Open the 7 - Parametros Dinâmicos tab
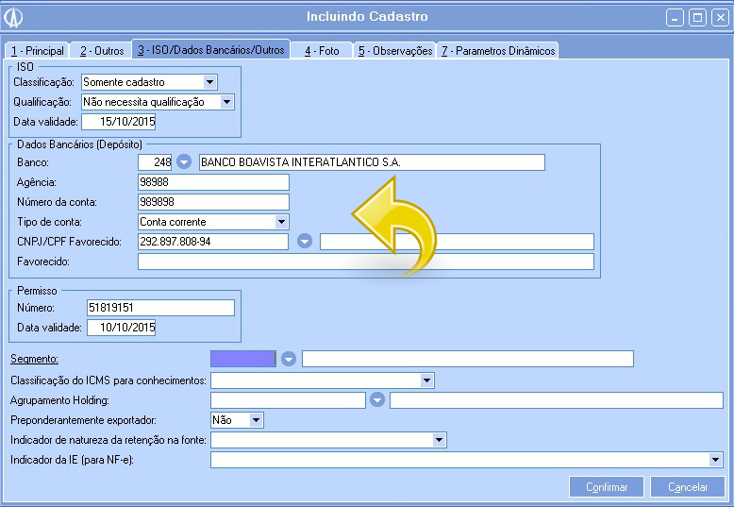Viewport: 734px width, 507px height. (498, 50)
